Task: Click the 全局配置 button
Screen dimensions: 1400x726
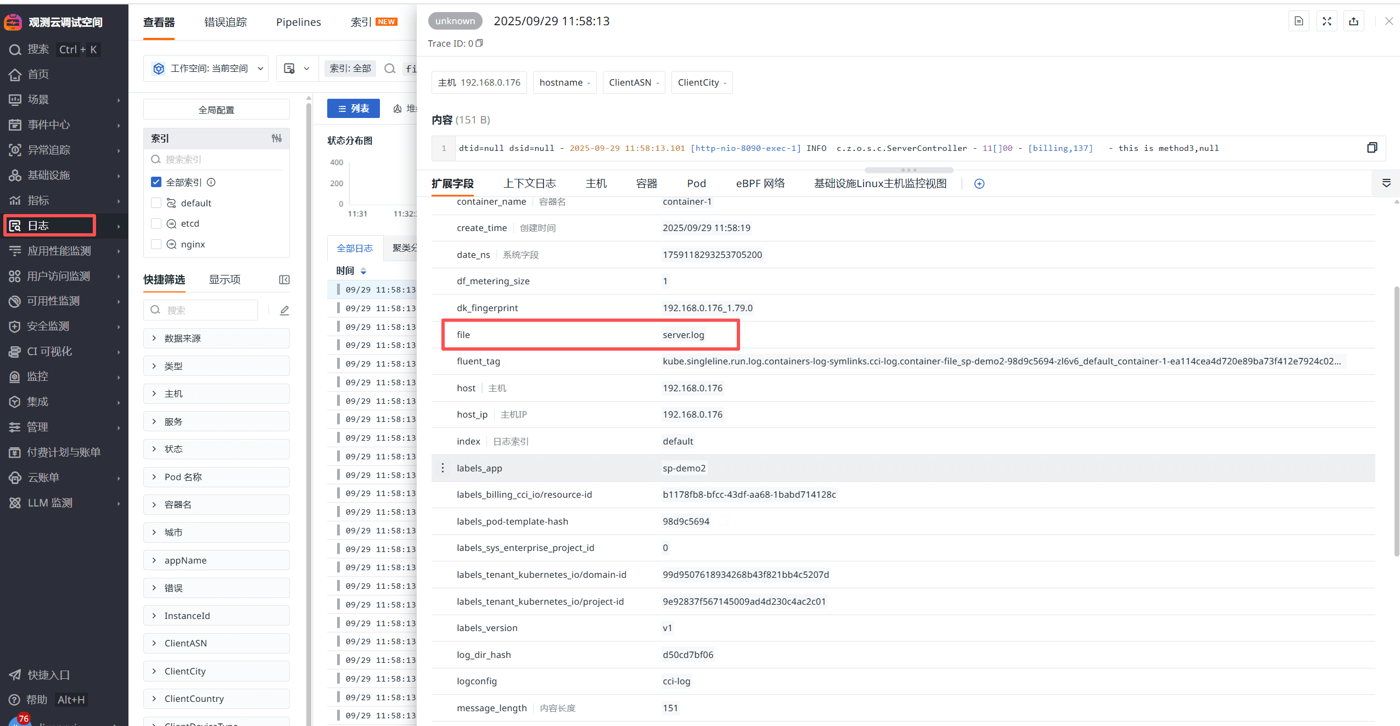Action: (216, 110)
